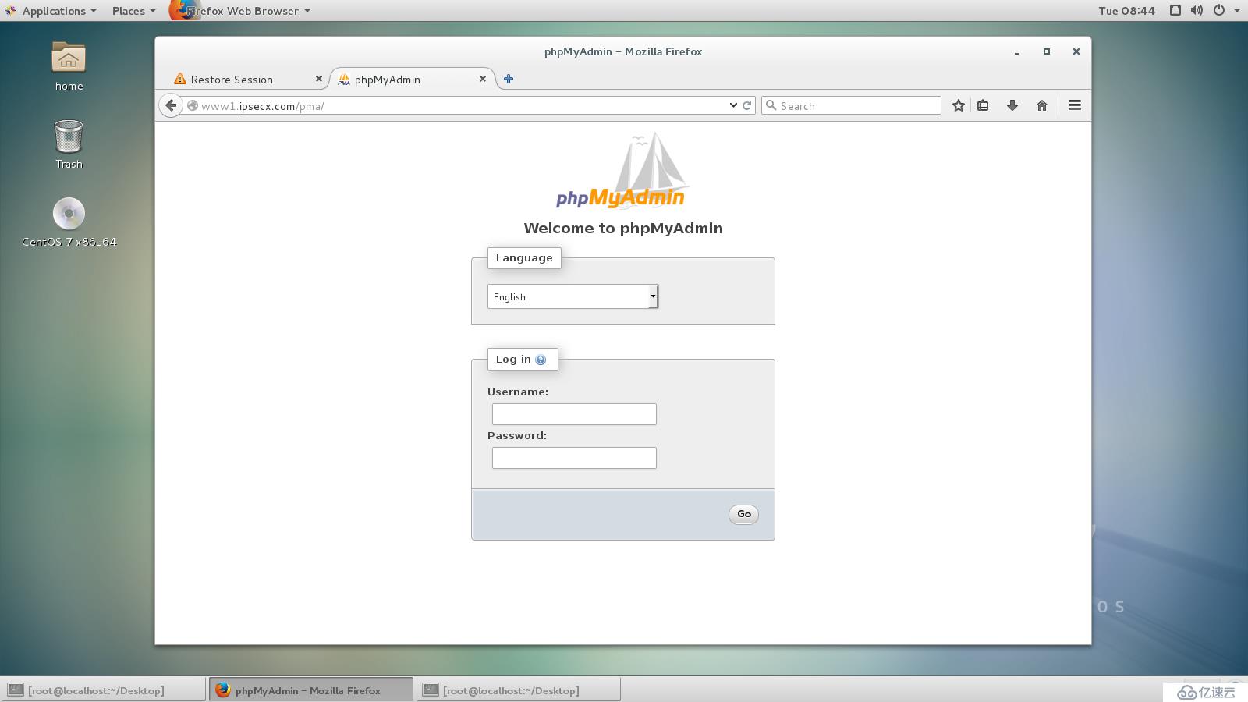Open a new tab with plus icon
The height and width of the screenshot is (702, 1248).
[509, 79]
